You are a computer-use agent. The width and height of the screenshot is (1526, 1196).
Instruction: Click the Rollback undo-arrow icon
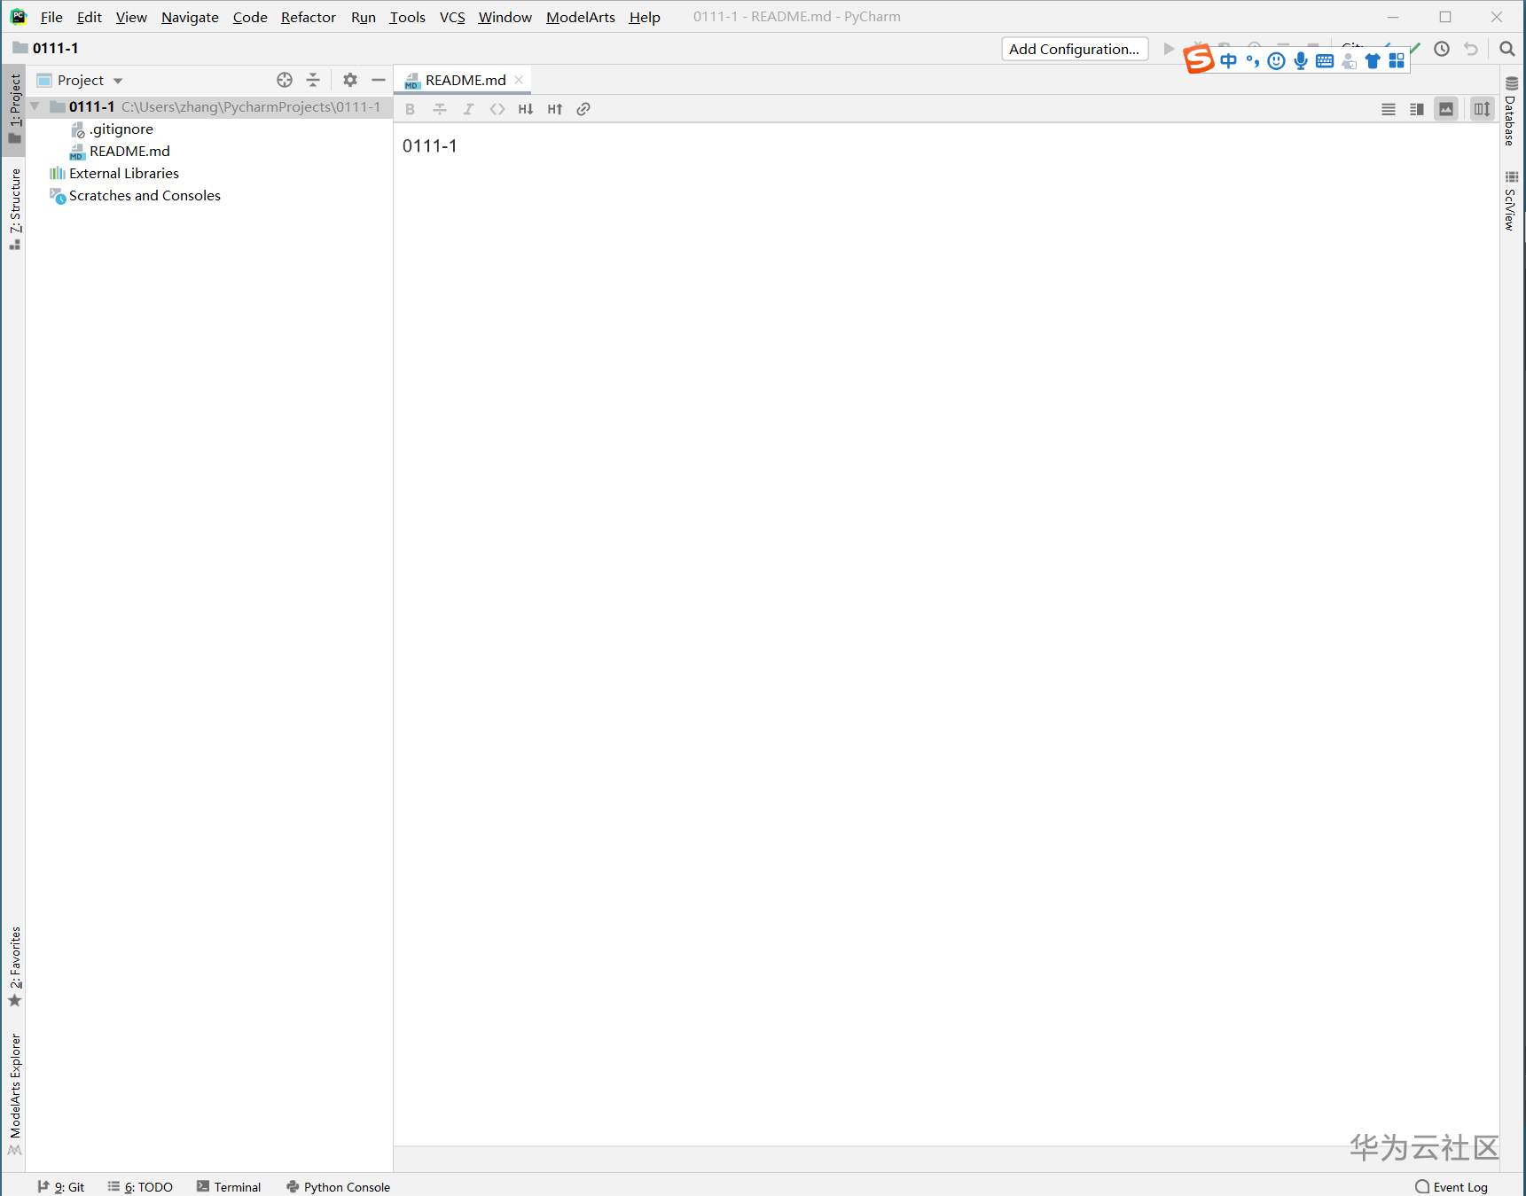click(1471, 49)
